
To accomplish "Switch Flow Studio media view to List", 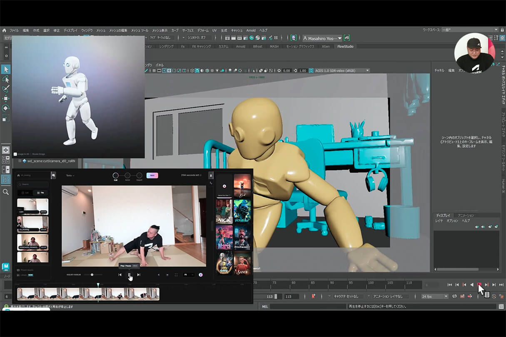I will (25, 193).
